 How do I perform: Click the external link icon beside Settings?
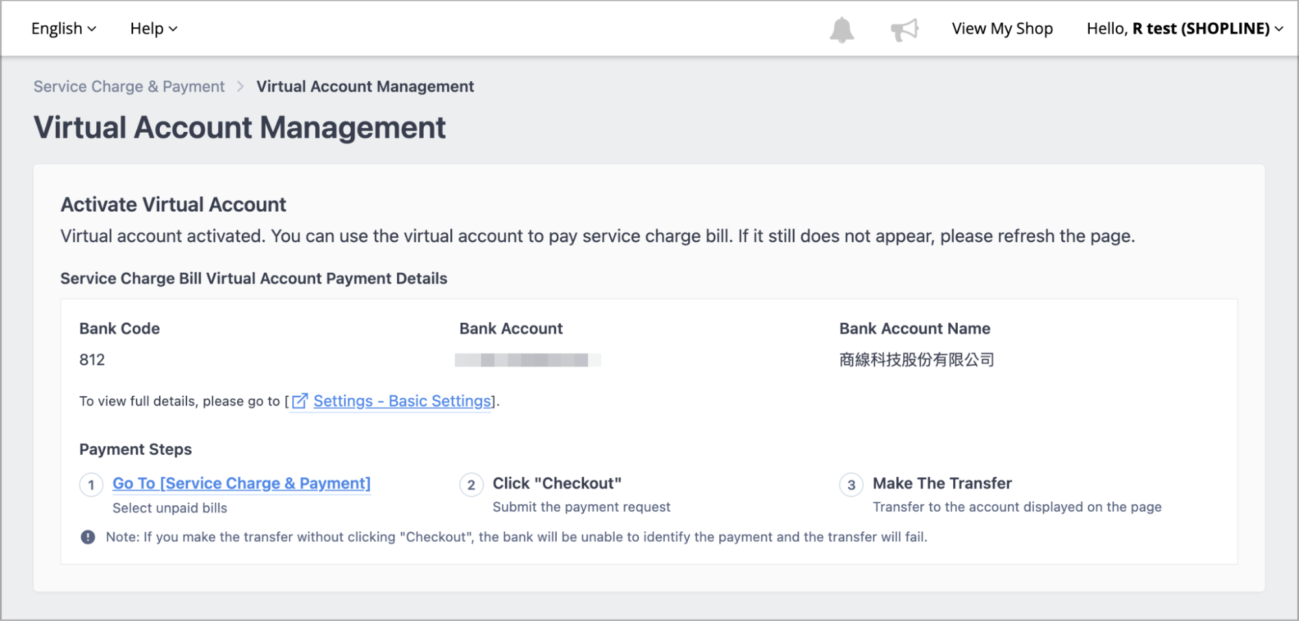tap(300, 401)
